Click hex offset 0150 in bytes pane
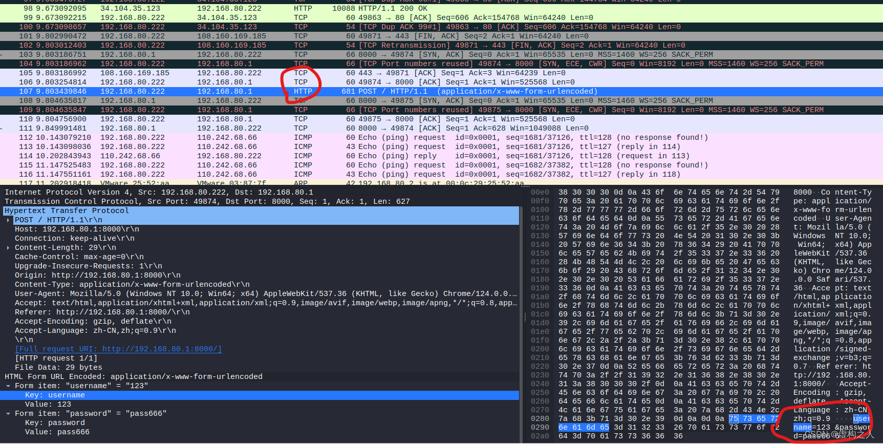 pyautogui.click(x=540, y=253)
